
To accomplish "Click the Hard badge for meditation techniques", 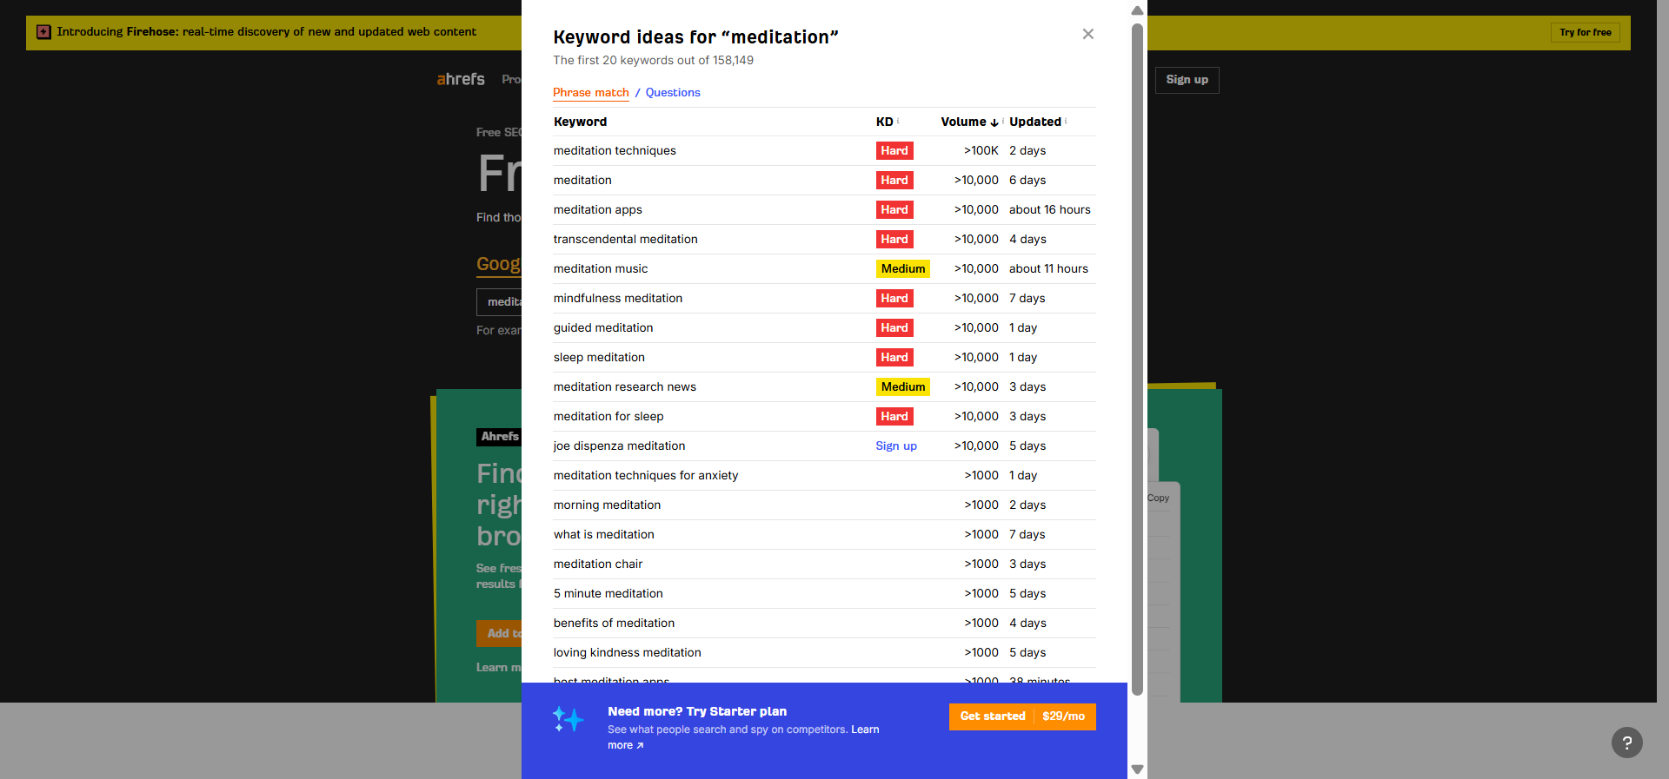I will (894, 150).
